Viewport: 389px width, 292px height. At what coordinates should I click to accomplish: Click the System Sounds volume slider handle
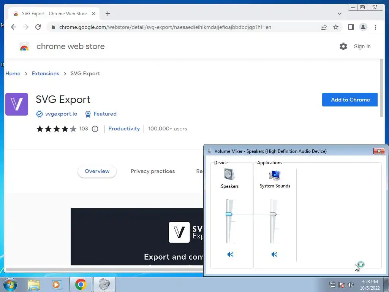click(x=273, y=214)
